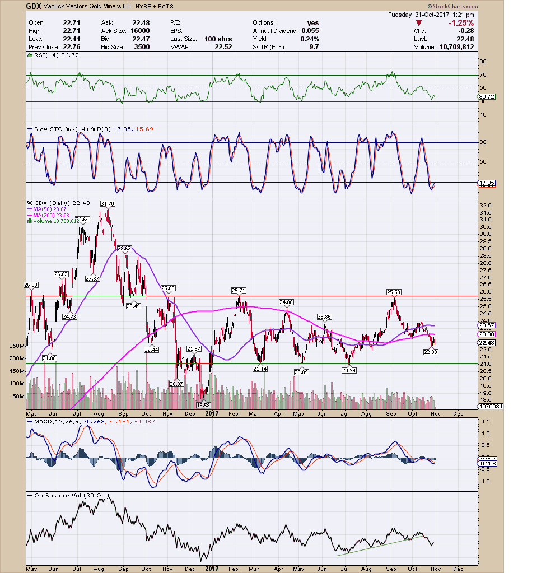Screen dimensions: 560x573
Task: Click the 21.88 price label
Action: coord(49,358)
